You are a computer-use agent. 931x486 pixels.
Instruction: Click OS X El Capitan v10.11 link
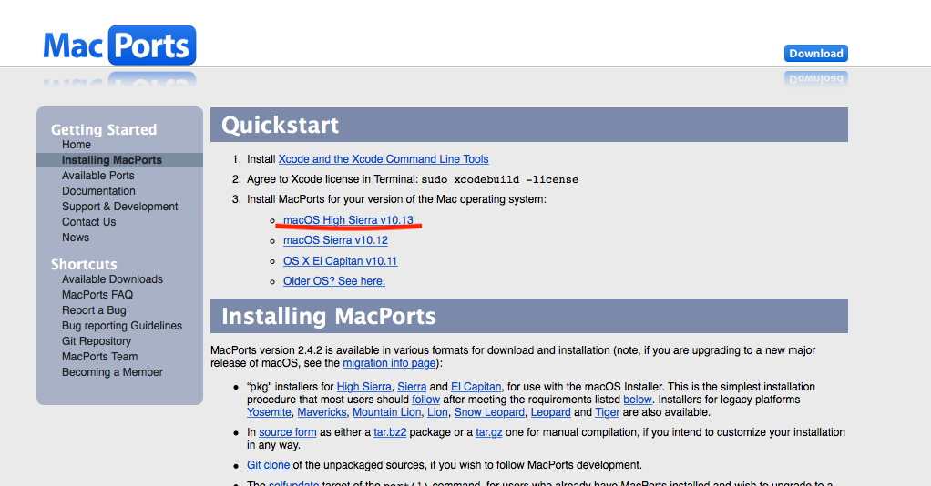point(340,261)
